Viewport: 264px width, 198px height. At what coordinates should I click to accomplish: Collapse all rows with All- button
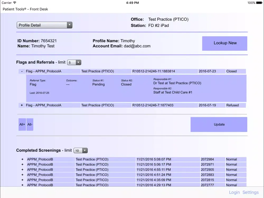coord(30,124)
